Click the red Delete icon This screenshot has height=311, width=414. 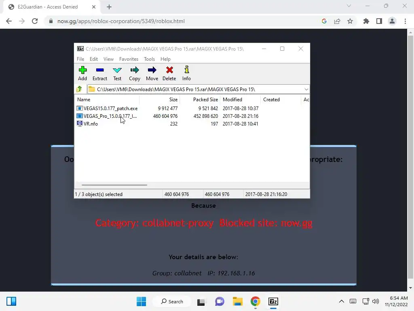click(x=169, y=70)
